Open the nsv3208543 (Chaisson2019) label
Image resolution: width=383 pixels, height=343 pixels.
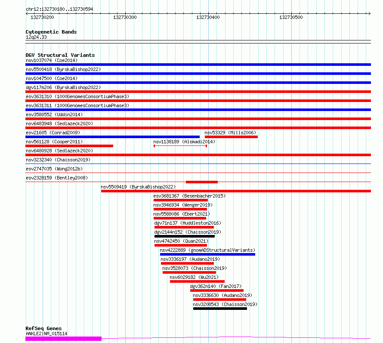pyautogui.click(x=225, y=304)
